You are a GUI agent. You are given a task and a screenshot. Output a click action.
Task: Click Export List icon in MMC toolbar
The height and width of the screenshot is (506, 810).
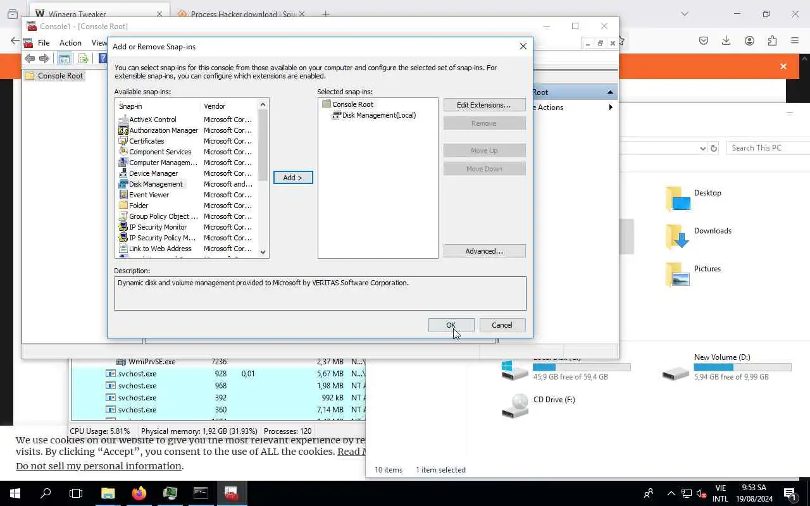coord(83,59)
